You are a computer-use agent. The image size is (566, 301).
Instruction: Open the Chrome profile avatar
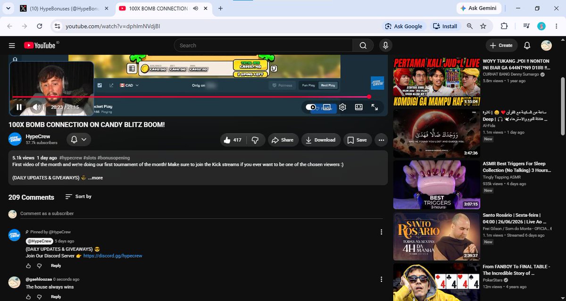pyautogui.click(x=541, y=26)
